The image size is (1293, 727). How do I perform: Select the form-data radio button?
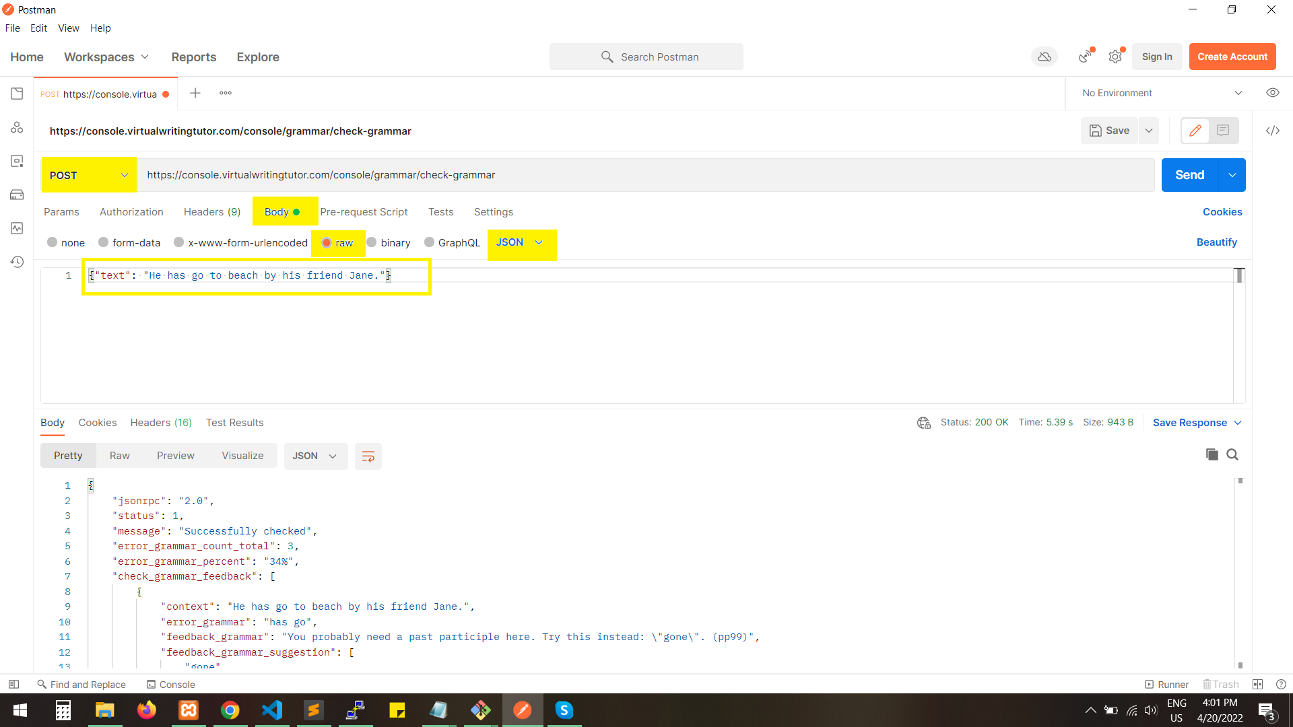[103, 242]
